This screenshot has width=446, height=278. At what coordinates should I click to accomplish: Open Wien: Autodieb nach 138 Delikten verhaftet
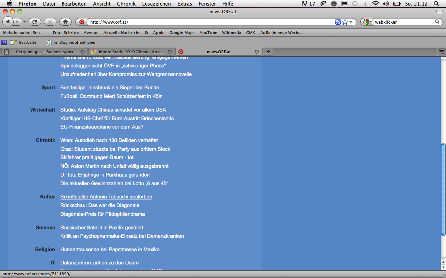pyautogui.click(x=109, y=140)
